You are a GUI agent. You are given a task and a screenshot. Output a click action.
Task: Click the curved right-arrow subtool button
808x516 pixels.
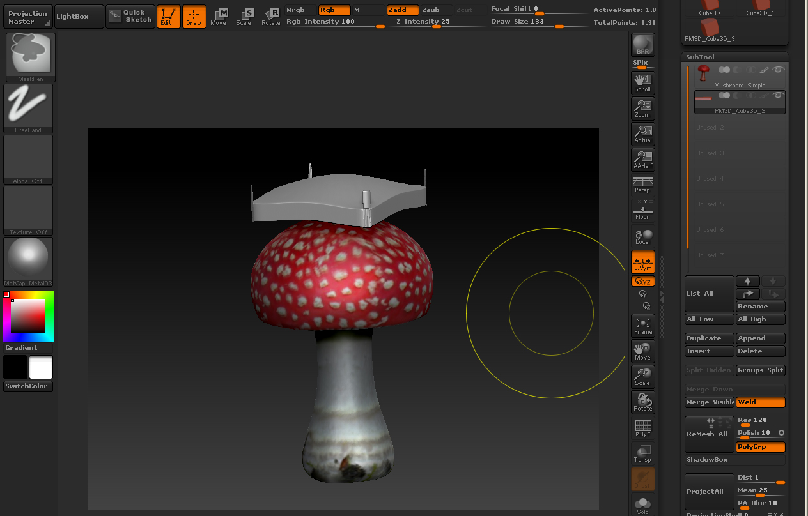tap(747, 294)
